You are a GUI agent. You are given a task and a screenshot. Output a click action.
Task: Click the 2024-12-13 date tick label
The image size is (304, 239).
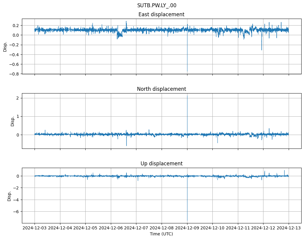(x=289, y=228)
